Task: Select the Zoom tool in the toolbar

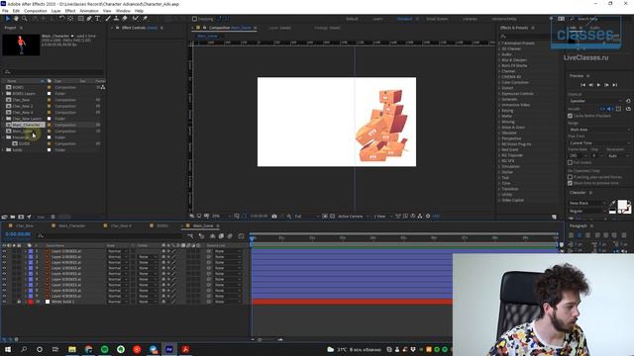Action: coord(24,19)
